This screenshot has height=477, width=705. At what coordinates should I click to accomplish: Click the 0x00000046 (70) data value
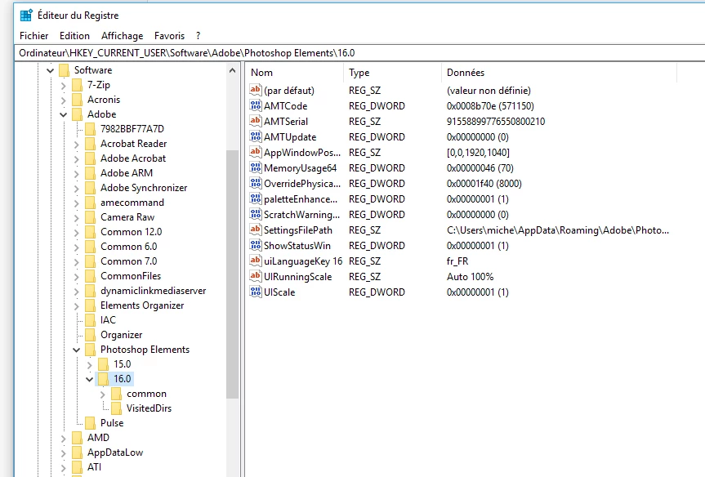click(x=480, y=168)
